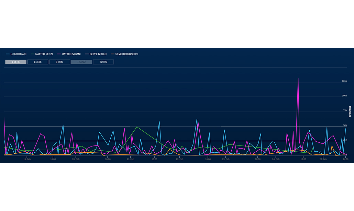Toggle Matteo Salvini line in the legend
This screenshot has height=211, width=354.
[70, 54]
